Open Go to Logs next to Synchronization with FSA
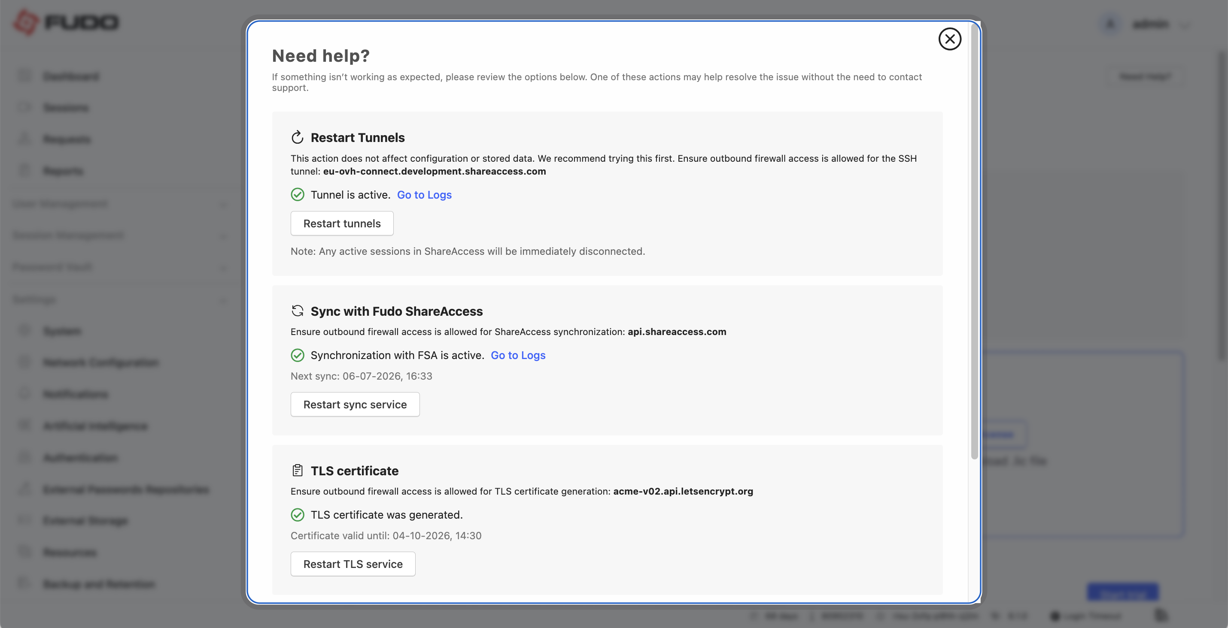1228x628 pixels. tap(518, 355)
